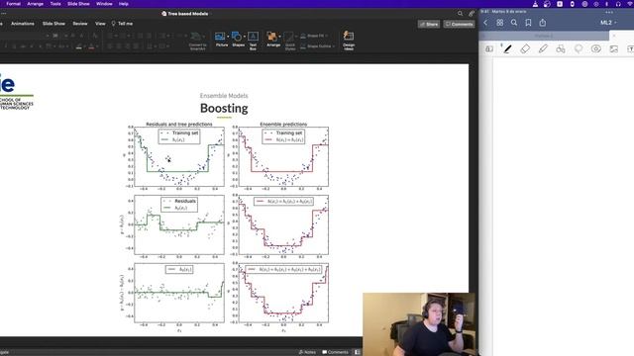Click Convert to SmartArt
Viewport: 634px width, 356px height.
(197, 41)
